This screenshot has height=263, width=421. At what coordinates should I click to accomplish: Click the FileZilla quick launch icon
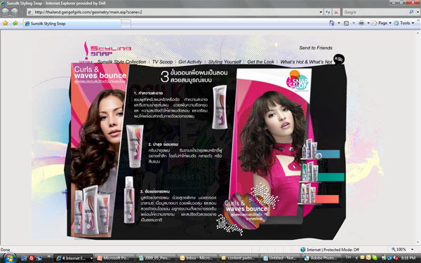pos(32,258)
